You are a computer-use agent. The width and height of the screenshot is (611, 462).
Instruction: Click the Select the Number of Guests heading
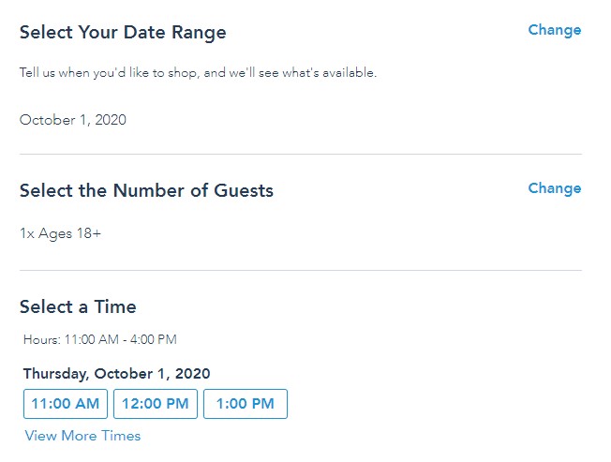pyautogui.click(x=146, y=191)
